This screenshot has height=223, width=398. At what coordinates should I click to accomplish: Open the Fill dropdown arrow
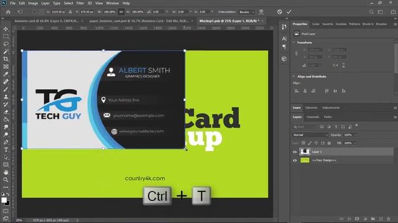pyautogui.click(x=356, y=143)
